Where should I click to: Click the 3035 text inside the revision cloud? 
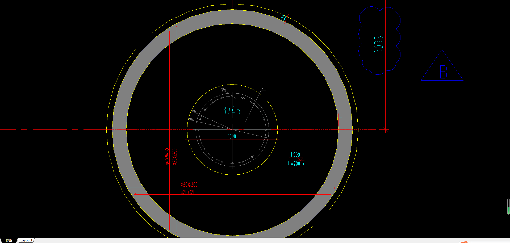coord(379,44)
